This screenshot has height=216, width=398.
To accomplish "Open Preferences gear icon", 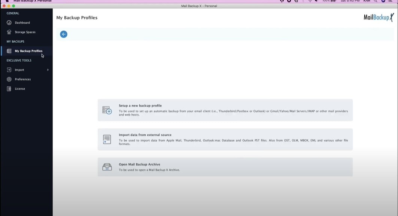I will (x=9, y=79).
